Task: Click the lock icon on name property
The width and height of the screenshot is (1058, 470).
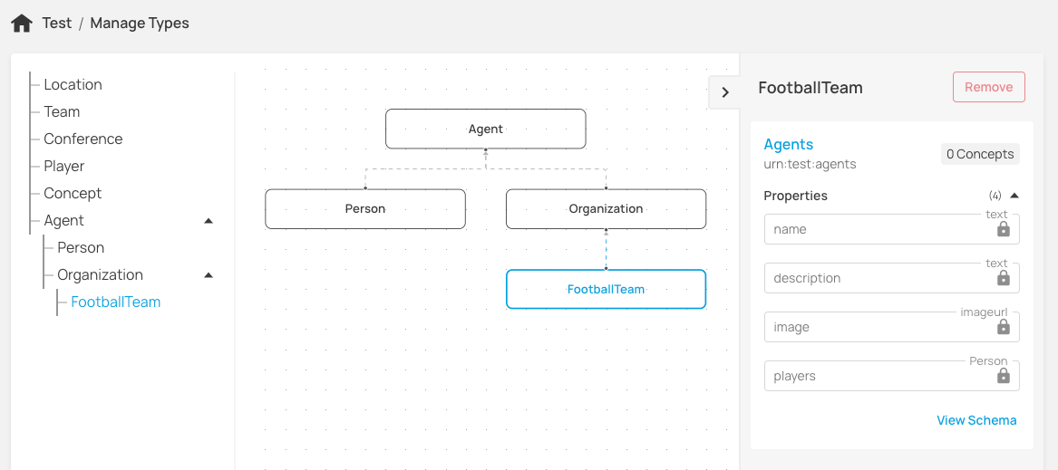Action: 1003,229
